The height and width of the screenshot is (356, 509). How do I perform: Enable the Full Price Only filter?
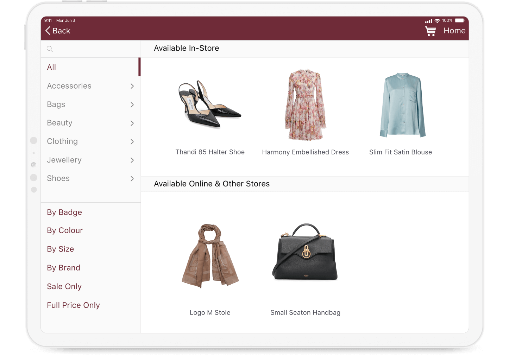point(73,305)
